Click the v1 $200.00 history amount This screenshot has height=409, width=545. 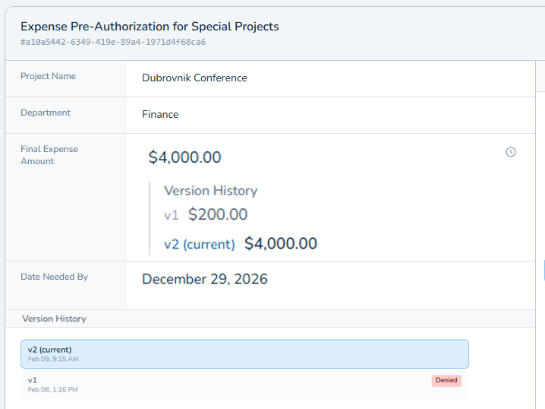(x=218, y=214)
